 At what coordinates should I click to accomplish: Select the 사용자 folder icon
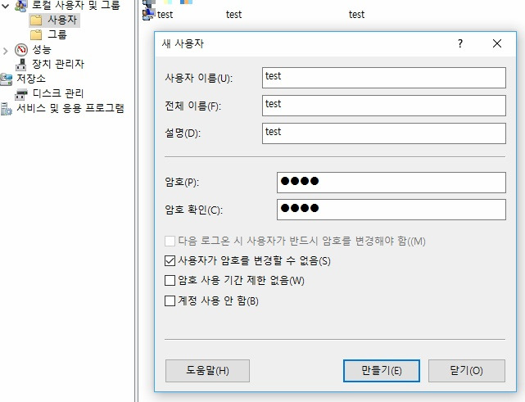point(36,20)
